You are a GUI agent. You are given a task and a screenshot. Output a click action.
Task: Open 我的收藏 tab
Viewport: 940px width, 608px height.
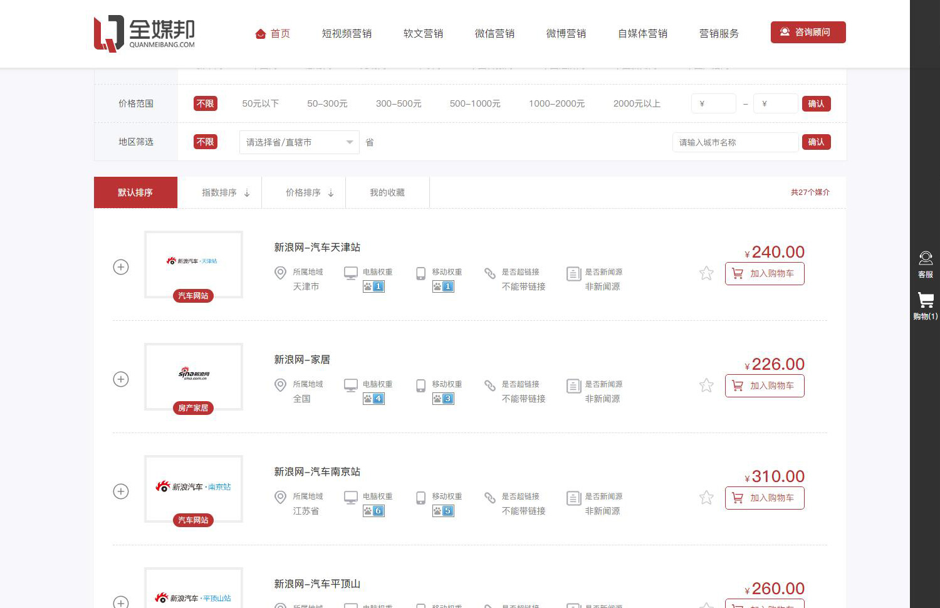387,192
